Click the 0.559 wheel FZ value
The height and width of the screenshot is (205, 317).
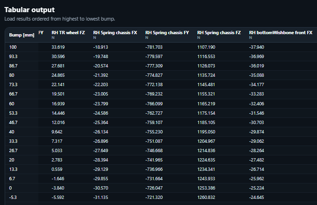(57, 169)
